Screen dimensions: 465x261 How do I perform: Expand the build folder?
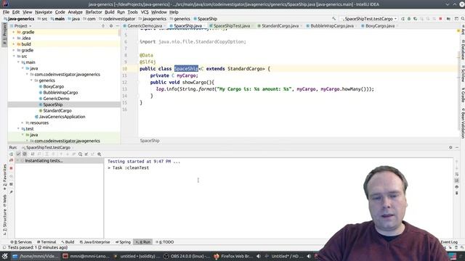pyautogui.click(x=13, y=44)
